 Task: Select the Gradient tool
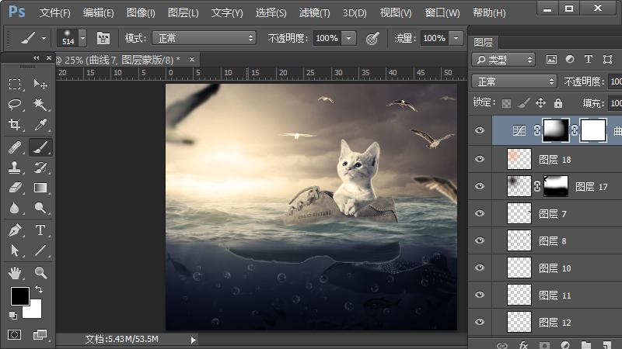(40, 188)
